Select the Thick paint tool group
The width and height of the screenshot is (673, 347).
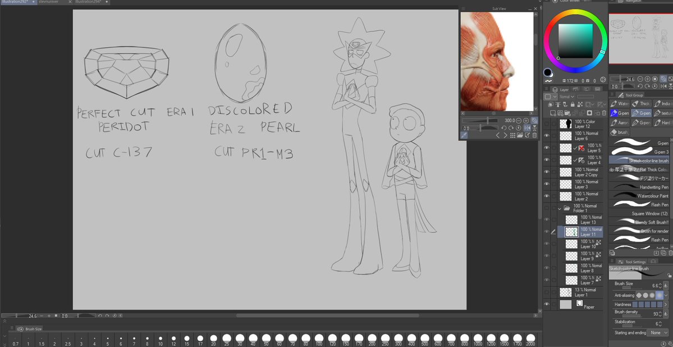coord(641,103)
